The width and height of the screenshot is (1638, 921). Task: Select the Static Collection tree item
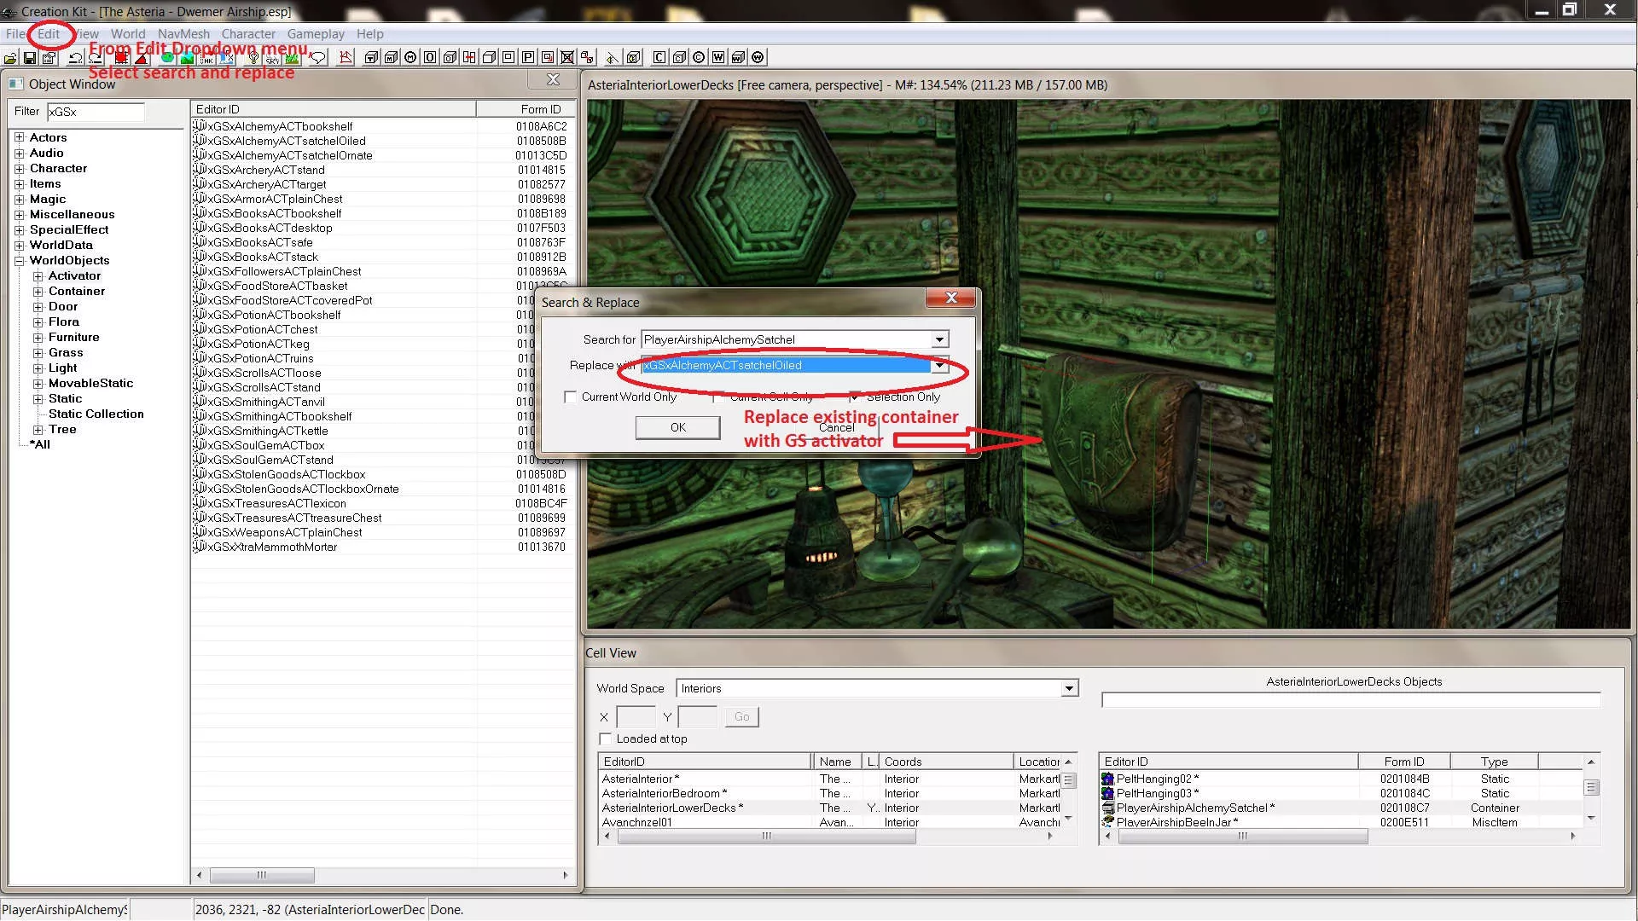[x=96, y=414]
